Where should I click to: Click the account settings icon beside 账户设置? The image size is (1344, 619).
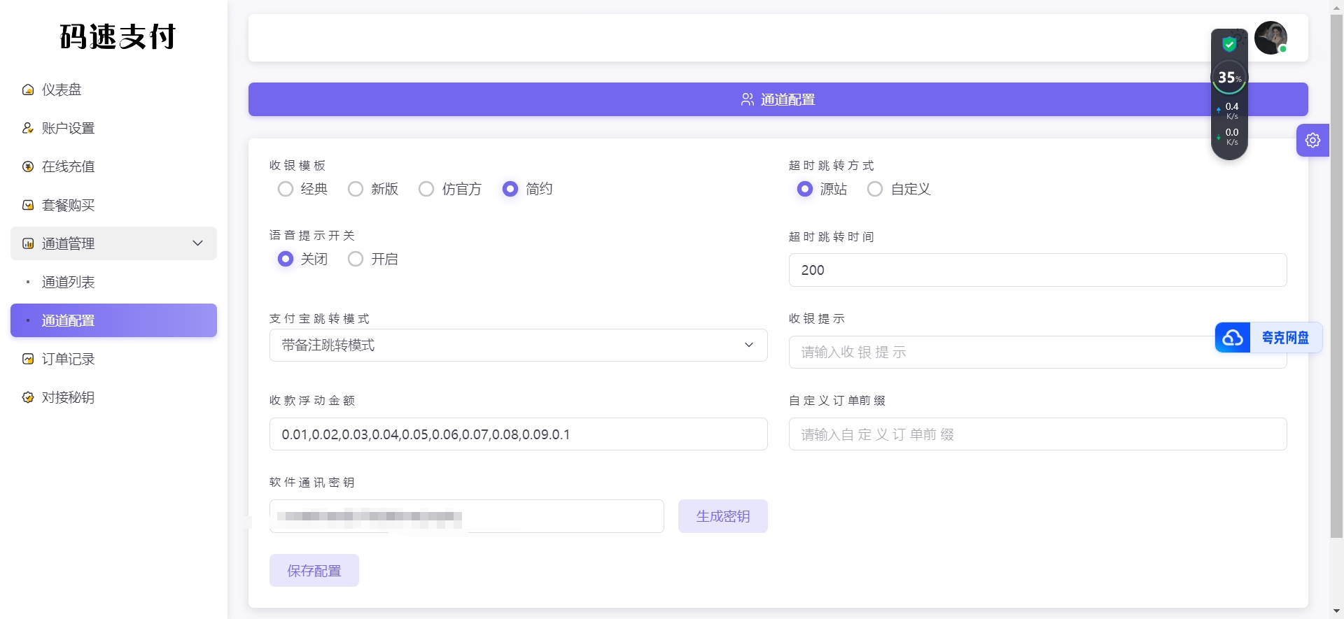[x=28, y=128]
